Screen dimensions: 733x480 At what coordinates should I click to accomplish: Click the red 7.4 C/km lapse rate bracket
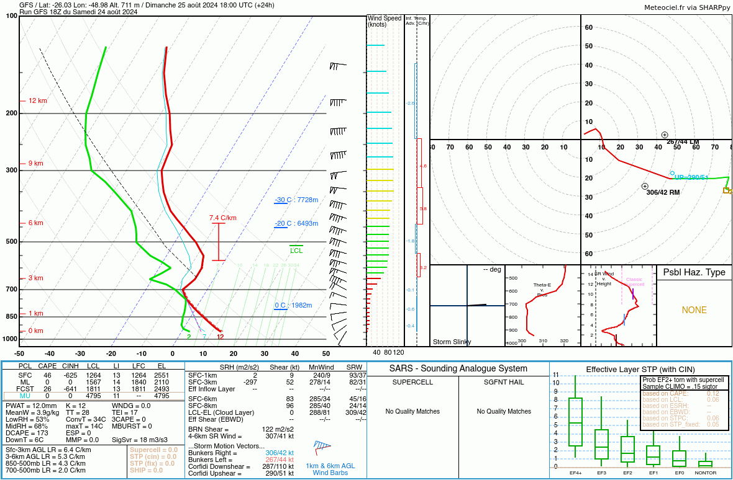pyautogui.click(x=219, y=242)
